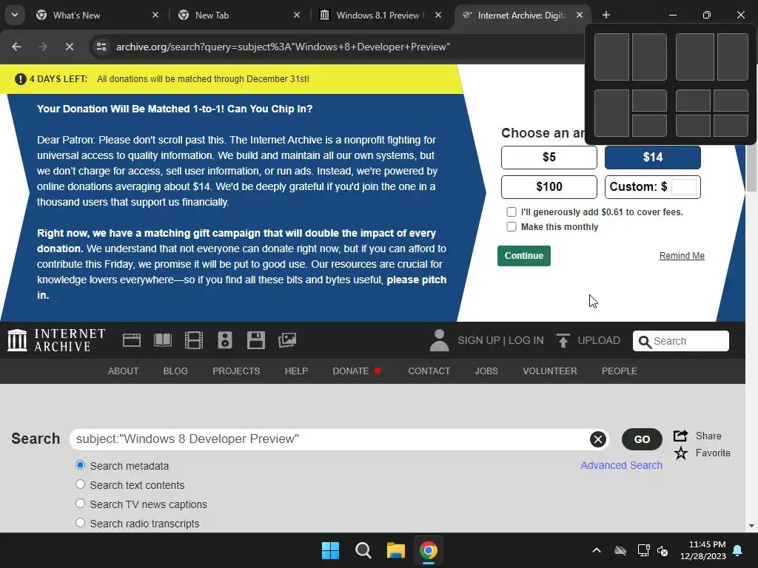Stop page loading in Chrome
The width and height of the screenshot is (758, 568).
pyautogui.click(x=69, y=47)
